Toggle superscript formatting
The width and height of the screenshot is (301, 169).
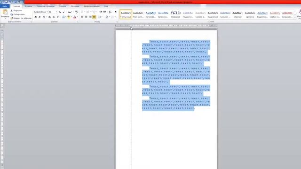tap(58, 17)
